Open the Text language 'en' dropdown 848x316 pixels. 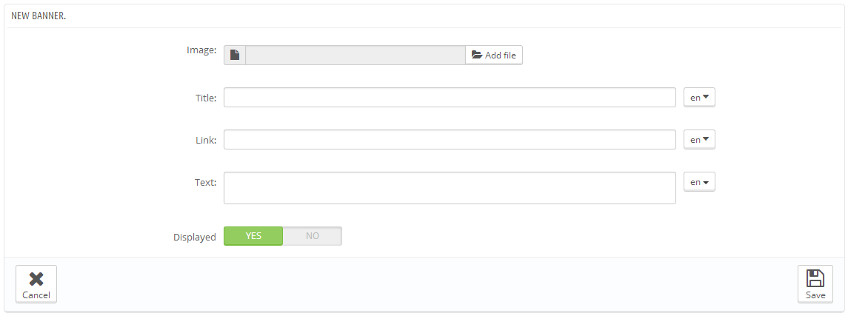[699, 182]
